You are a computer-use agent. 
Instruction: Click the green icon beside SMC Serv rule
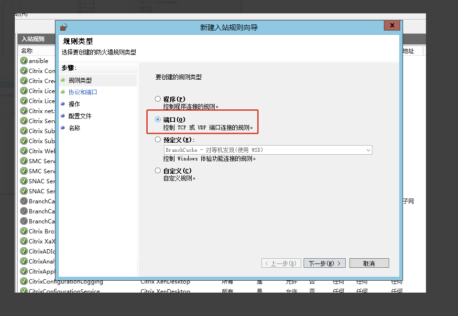[23, 161]
